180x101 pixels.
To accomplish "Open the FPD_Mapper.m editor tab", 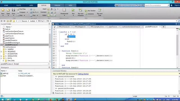I will point(80,27).
